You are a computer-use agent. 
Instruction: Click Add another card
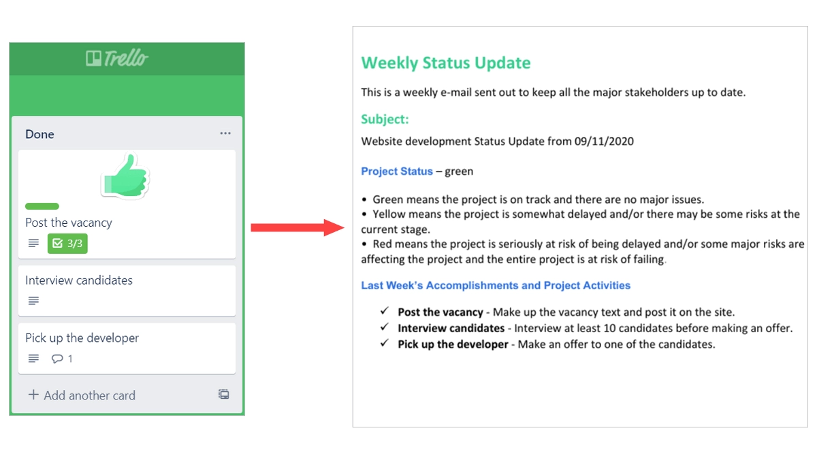[82, 395]
